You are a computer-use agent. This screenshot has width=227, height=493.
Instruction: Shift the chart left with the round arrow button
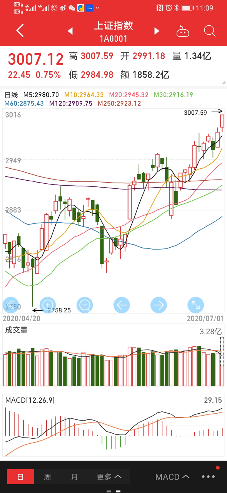122,305
